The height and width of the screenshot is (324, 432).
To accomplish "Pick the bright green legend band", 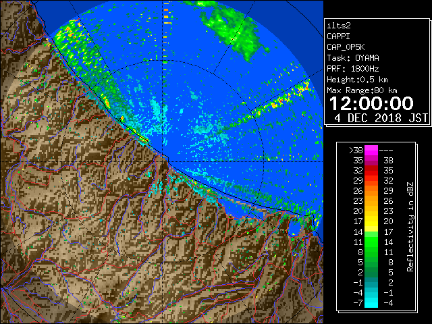I will tap(371, 242).
